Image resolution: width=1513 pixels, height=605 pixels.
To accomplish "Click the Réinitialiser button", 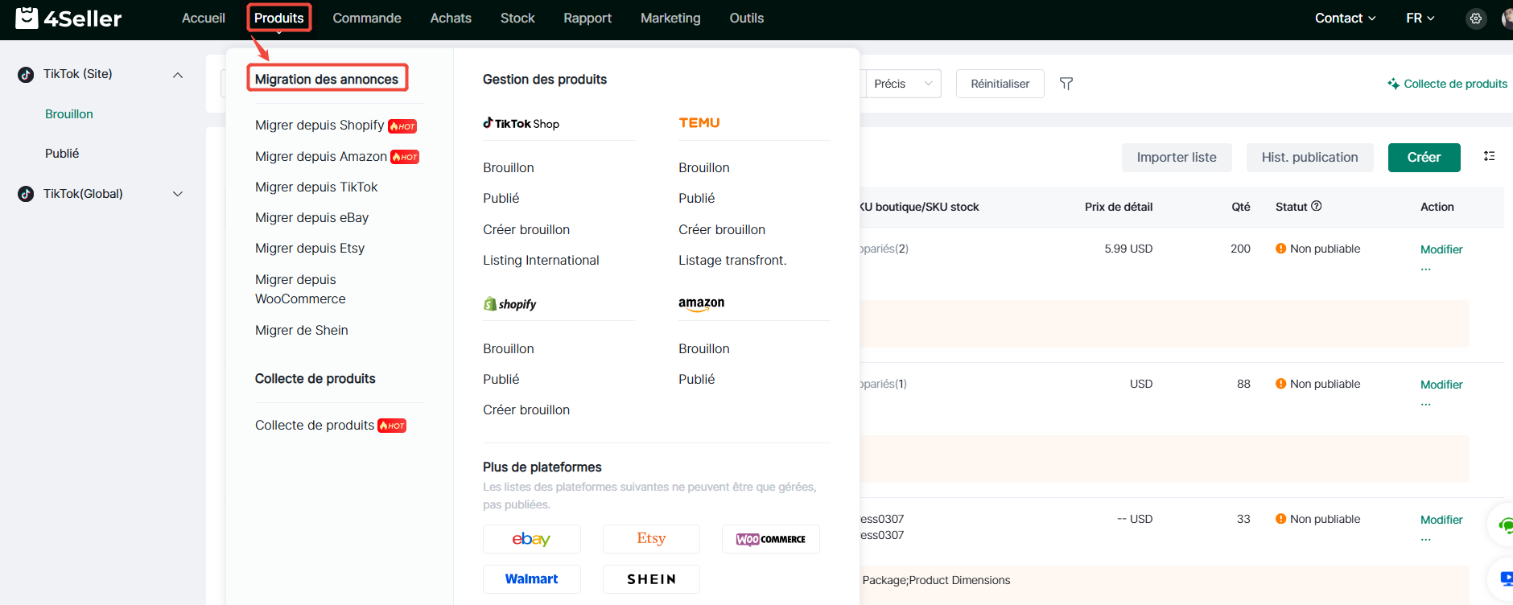I will 1000,84.
